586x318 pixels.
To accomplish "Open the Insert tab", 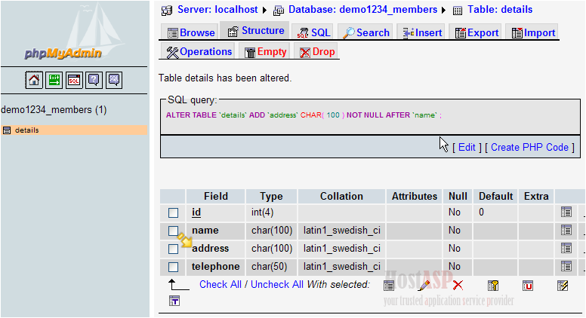I will [x=421, y=33].
